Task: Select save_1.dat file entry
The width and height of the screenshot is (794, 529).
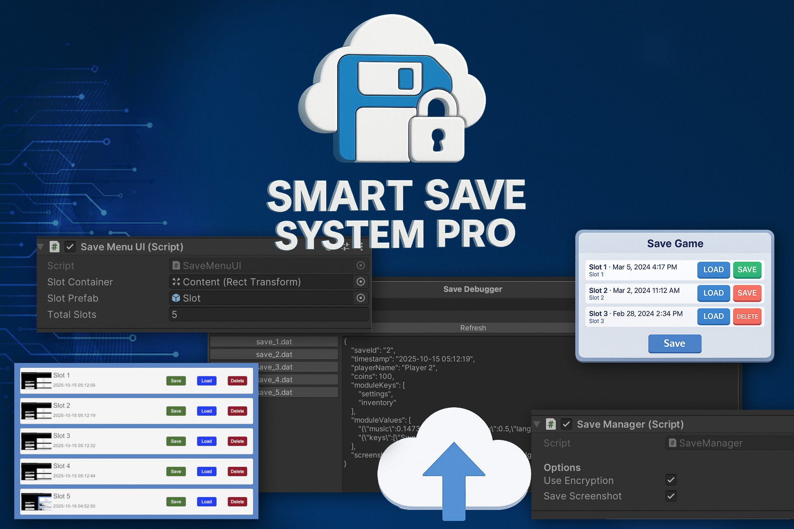Action: [274, 341]
